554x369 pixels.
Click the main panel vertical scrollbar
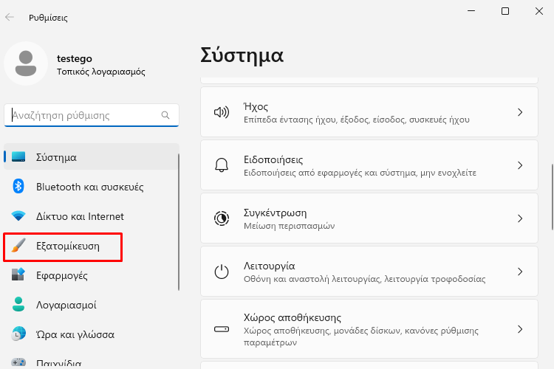click(x=552, y=197)
